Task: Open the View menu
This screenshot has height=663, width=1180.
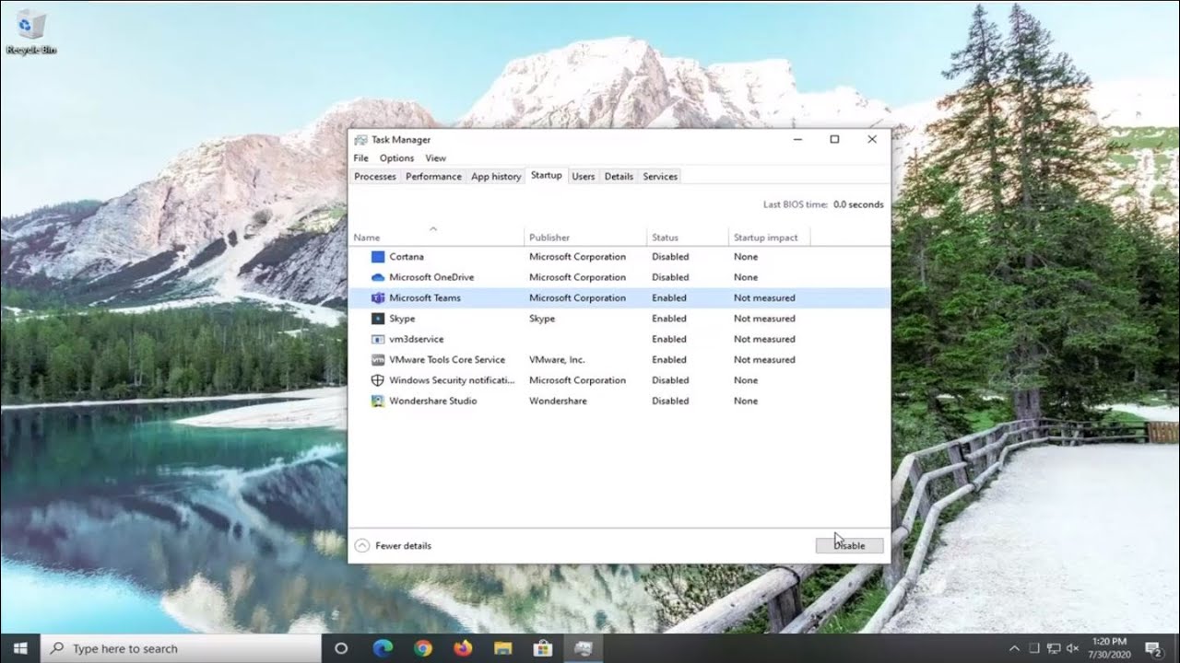Action: click(435, 158)
